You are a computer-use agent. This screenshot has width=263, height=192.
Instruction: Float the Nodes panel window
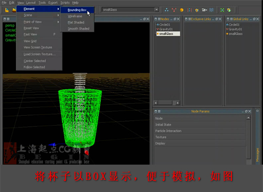(175, 19)
